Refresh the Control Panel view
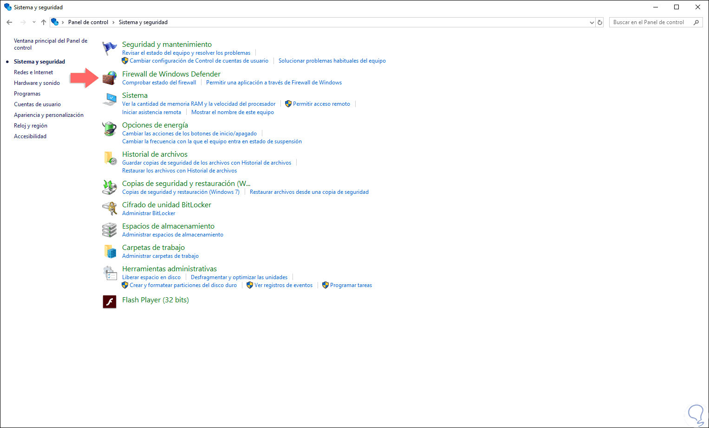Screen dimensions: 709x428 [x=600, y=22]
